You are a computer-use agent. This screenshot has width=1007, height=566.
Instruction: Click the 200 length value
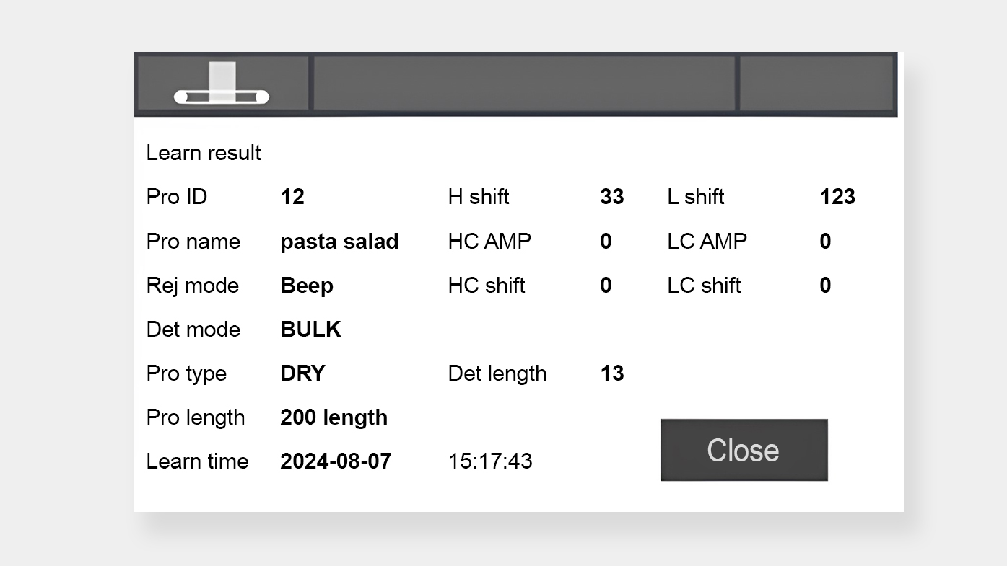point(334,417)
